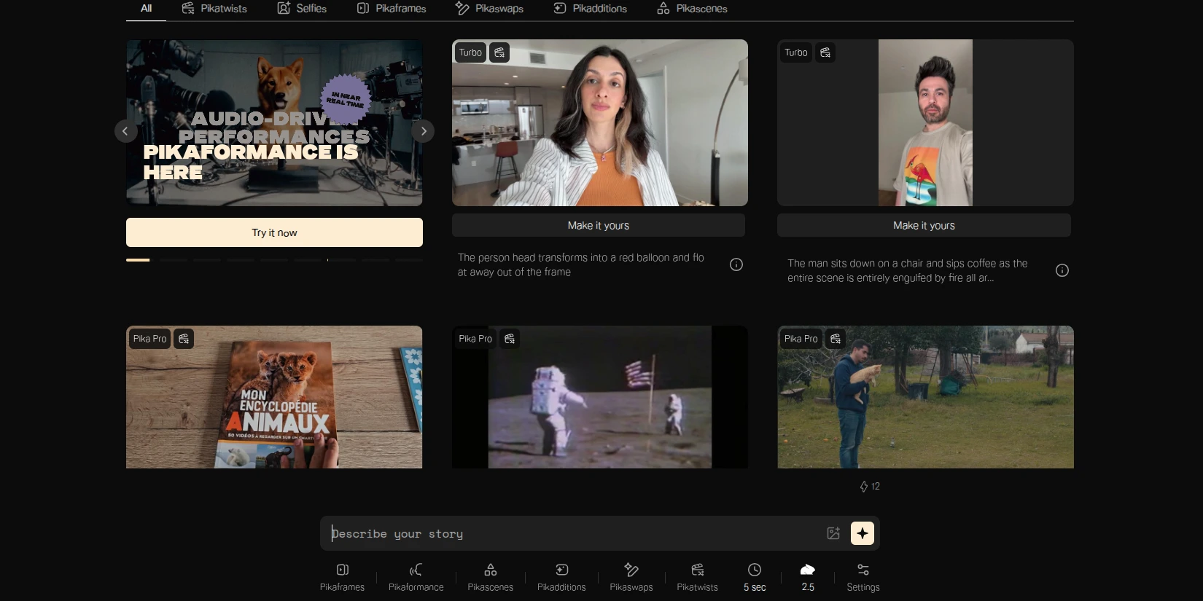Click the image upload icon in prompt box
1203x601 pixels.
833,533
